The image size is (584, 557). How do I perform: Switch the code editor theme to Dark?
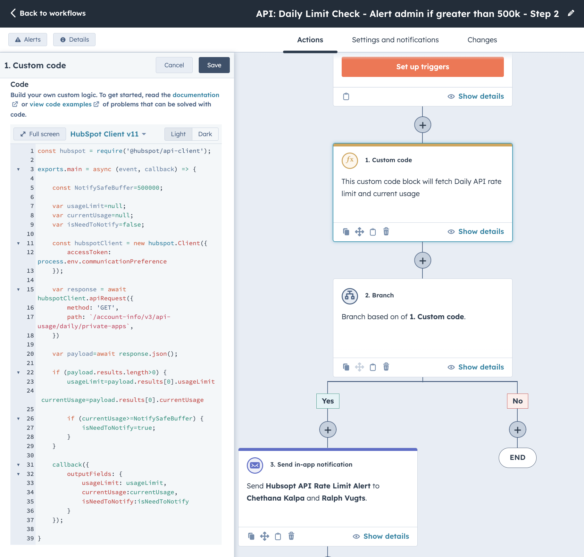click(205, 134)
